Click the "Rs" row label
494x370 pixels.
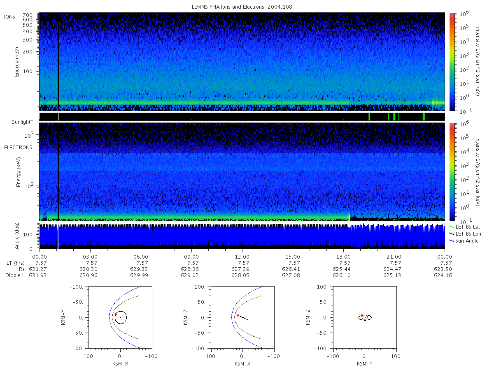(x=22, y=269)
